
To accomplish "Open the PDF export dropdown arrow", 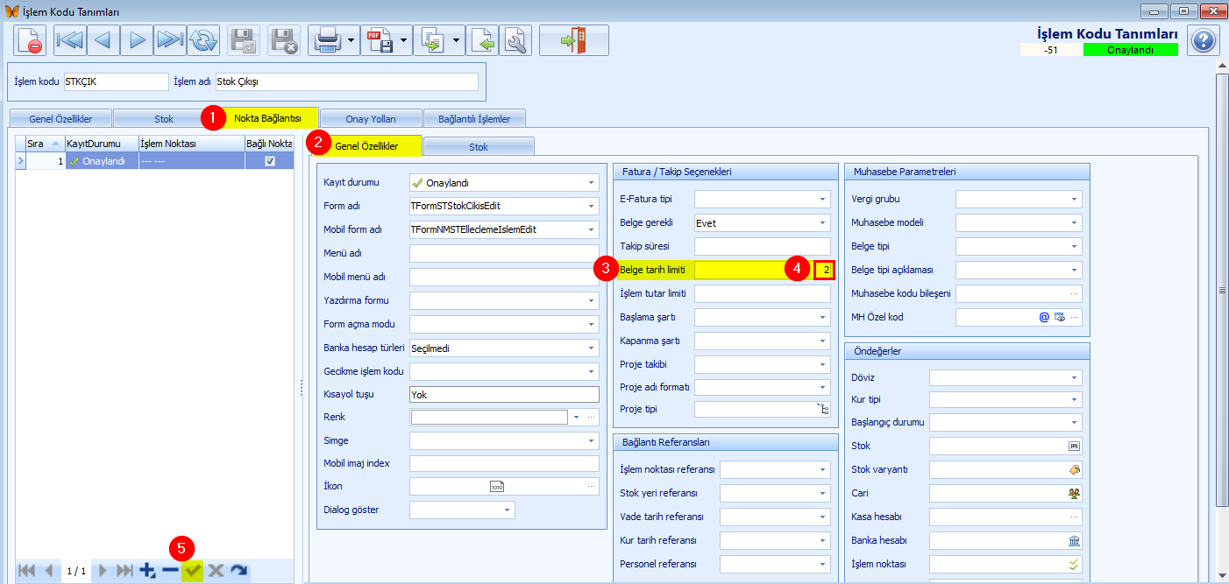I will tap(404, 41).
